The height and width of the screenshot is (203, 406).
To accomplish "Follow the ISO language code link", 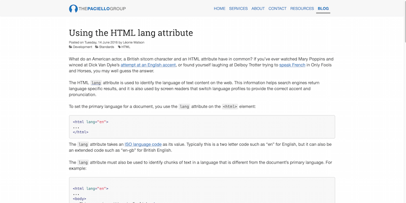I will [x=143, y=144].
